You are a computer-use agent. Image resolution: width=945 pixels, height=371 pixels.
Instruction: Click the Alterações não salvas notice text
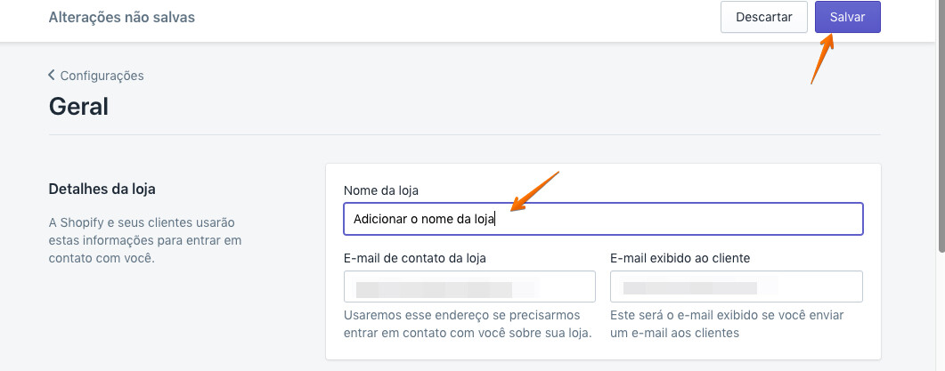pyautogui.click(x=121, y=17)
